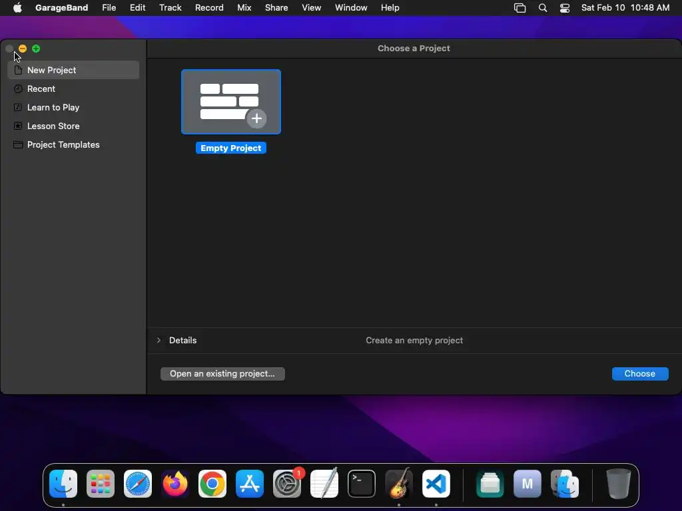Open the Track menu

[170, 8]
